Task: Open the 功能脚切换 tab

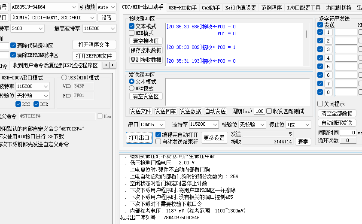Action: (338, 8)
